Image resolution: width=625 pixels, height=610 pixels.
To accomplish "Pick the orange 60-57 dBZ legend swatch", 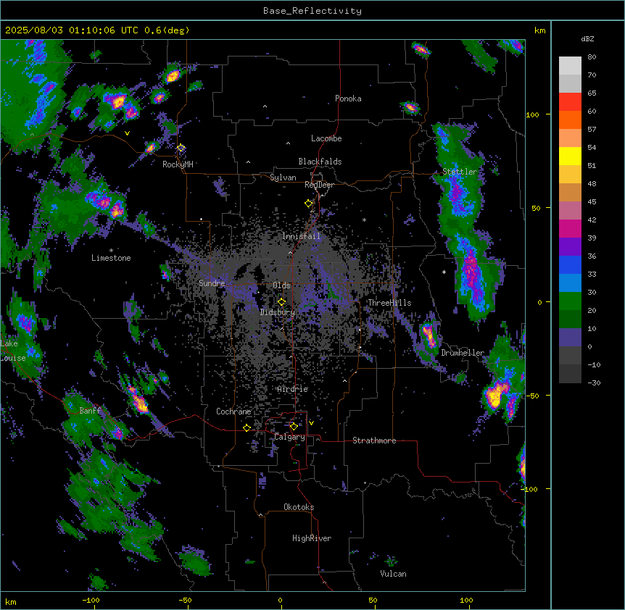I will click(570, 120).
